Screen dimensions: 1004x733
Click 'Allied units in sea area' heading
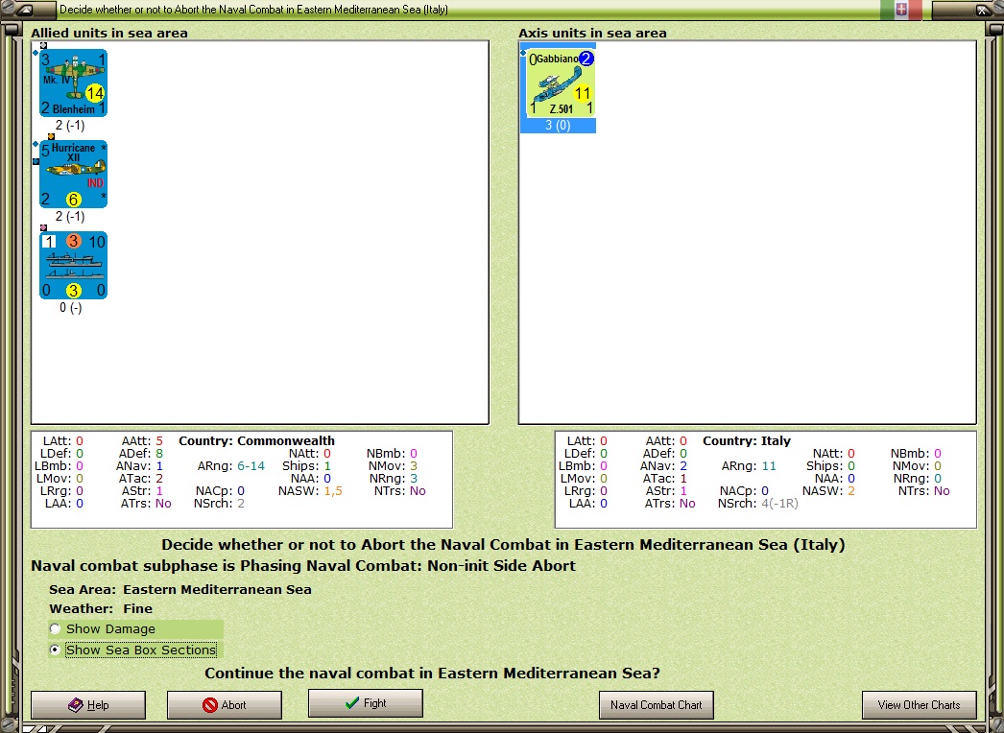pyautogui.click(x=109, y=34)
